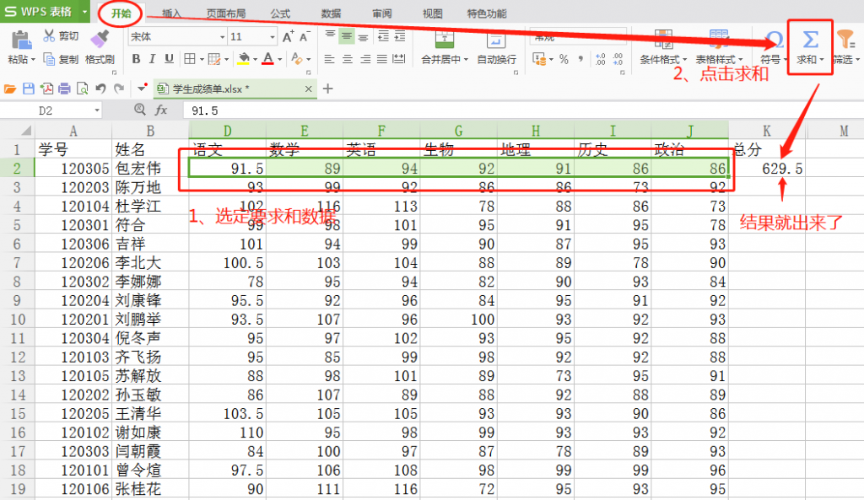The image size is (864, 500).
Task: Switch to 页面布局 Page Layout tab
Action: (226, 13)
